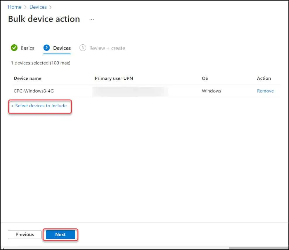Click the Windows OS cell
The height and width of the screenshot is (250, 289).
tap(211, 91)
